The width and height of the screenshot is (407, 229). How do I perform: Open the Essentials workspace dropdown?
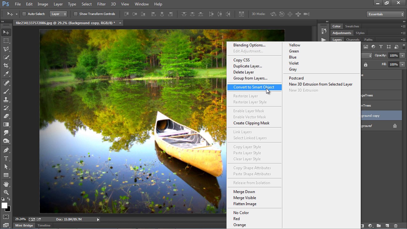click(385, 14)
